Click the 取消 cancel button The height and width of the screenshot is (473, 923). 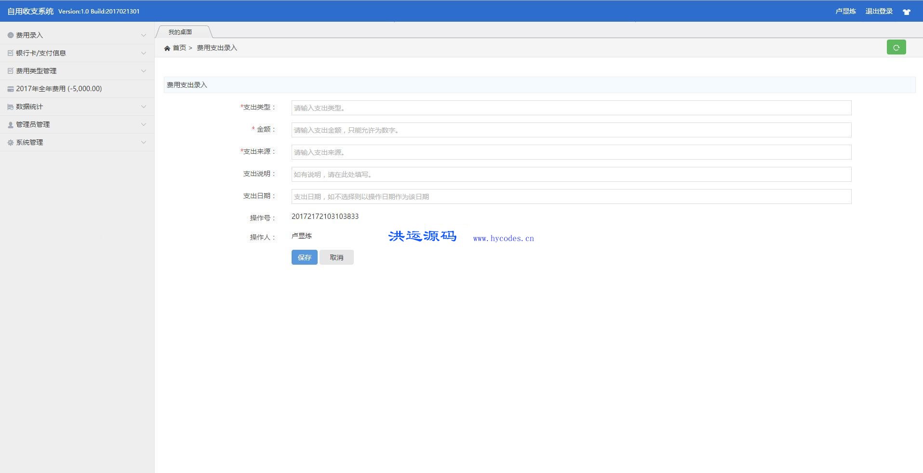point(336,257)
